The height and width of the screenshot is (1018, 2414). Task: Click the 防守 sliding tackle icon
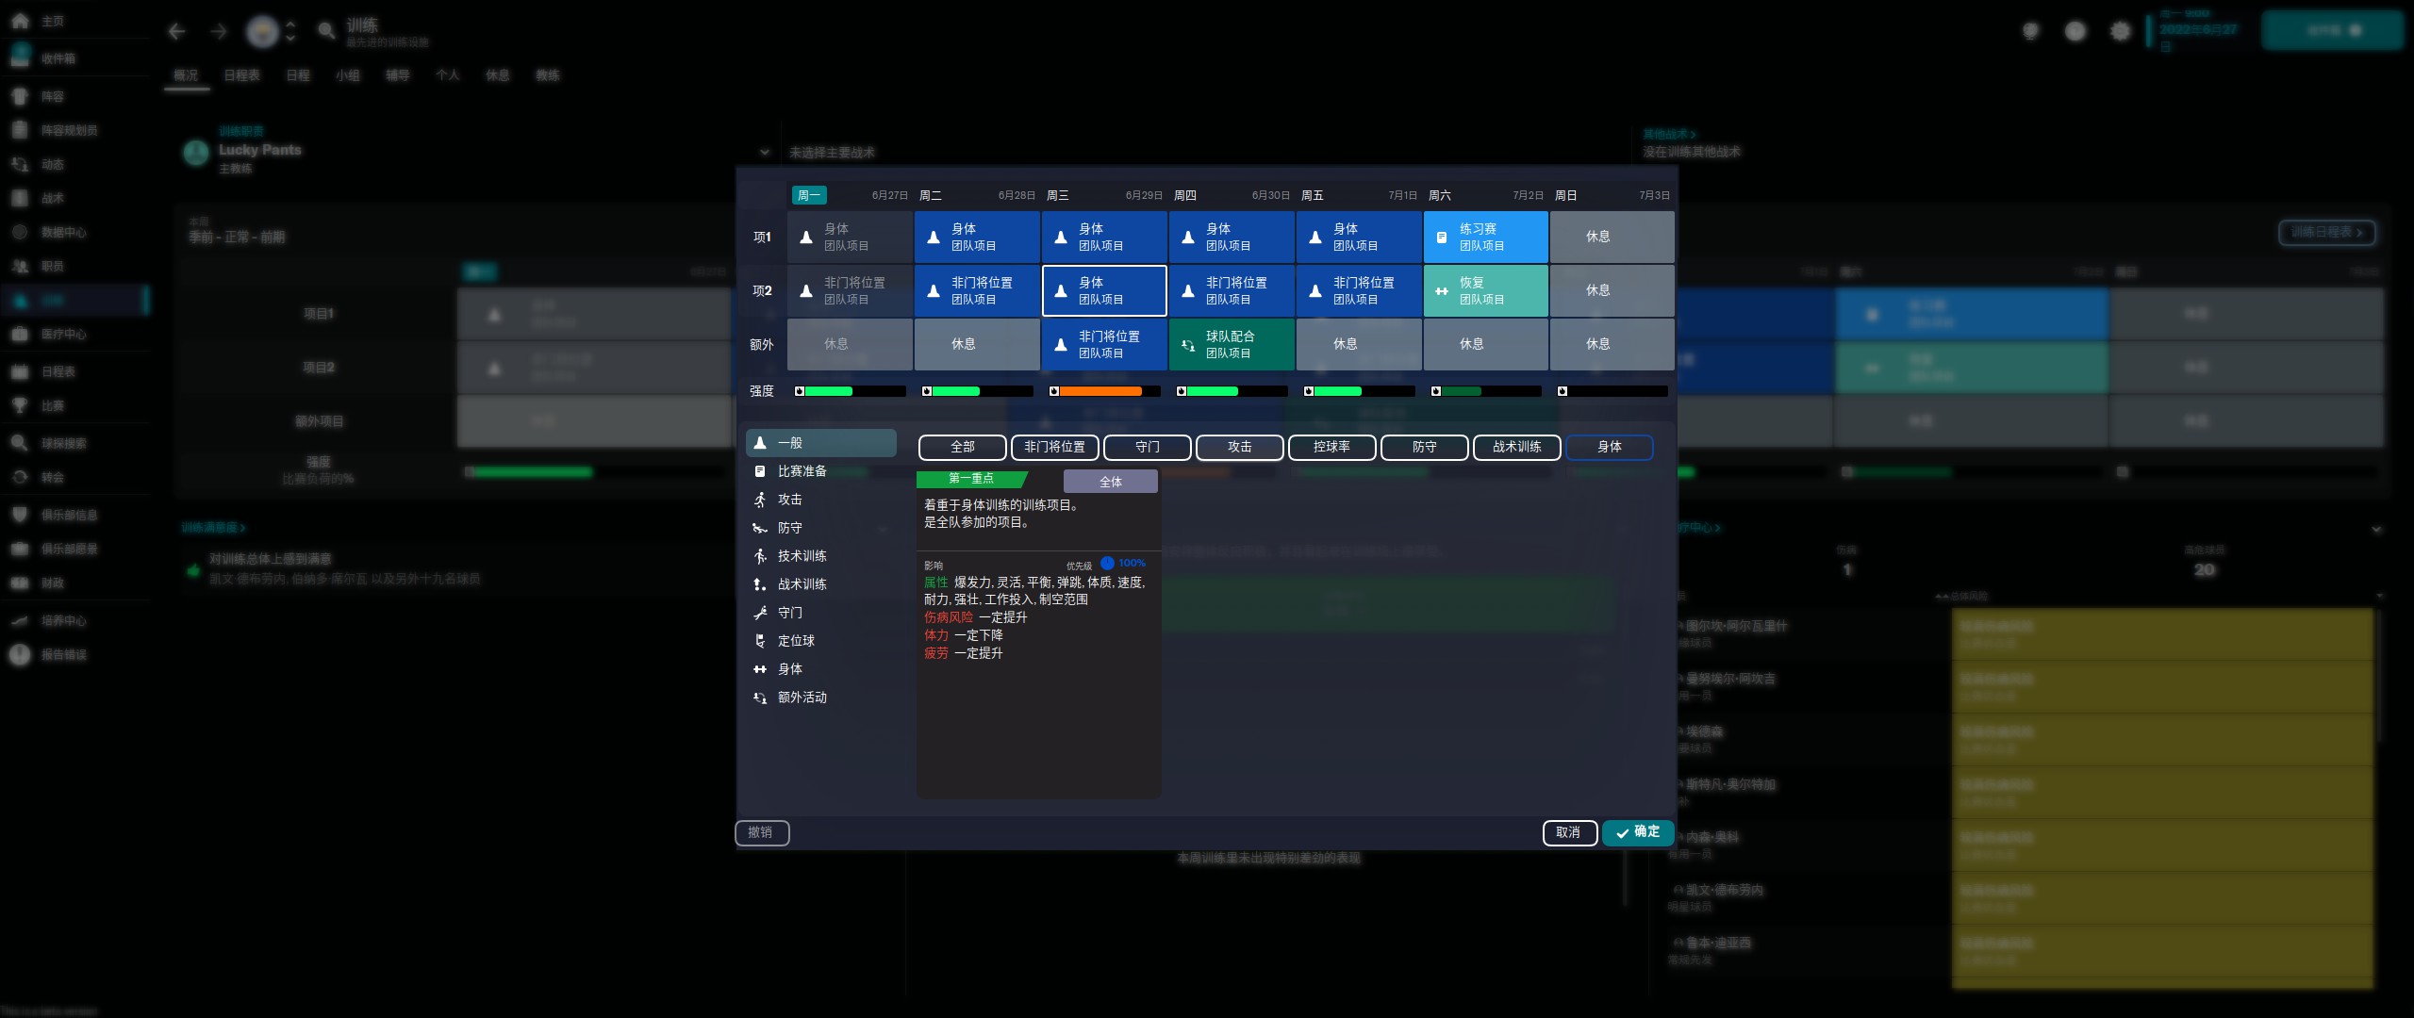pos(760,528)
